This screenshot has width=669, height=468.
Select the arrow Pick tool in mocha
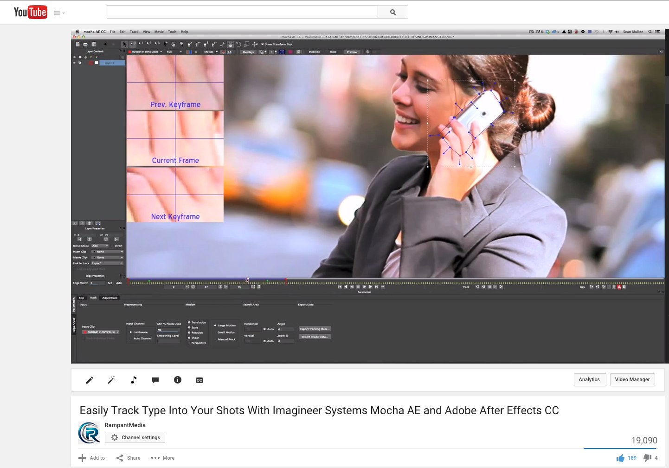[124, 44]
